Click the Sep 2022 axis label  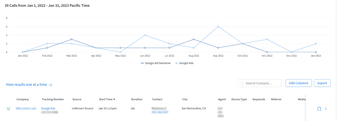click(218, 56)
